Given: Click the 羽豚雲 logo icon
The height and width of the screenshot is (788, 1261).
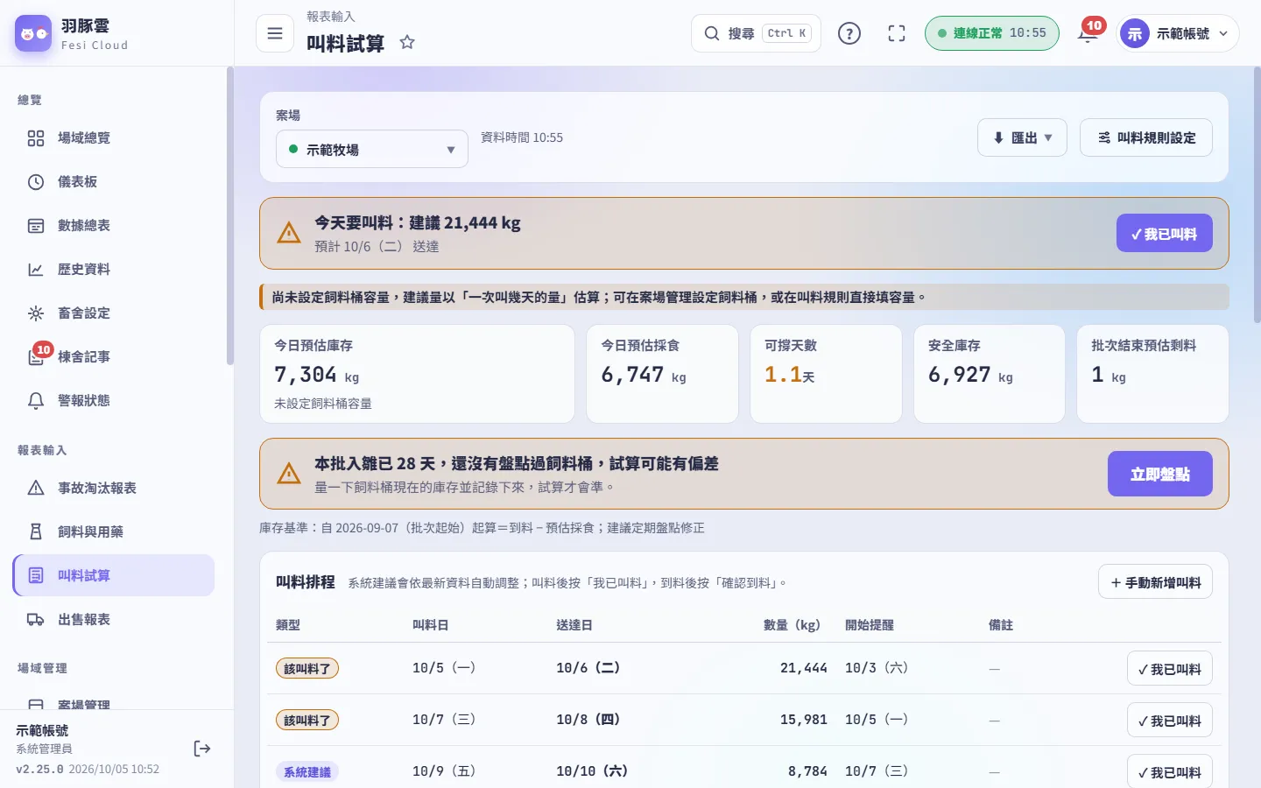Looking at the screenshot, I should [x=33, y=33].
